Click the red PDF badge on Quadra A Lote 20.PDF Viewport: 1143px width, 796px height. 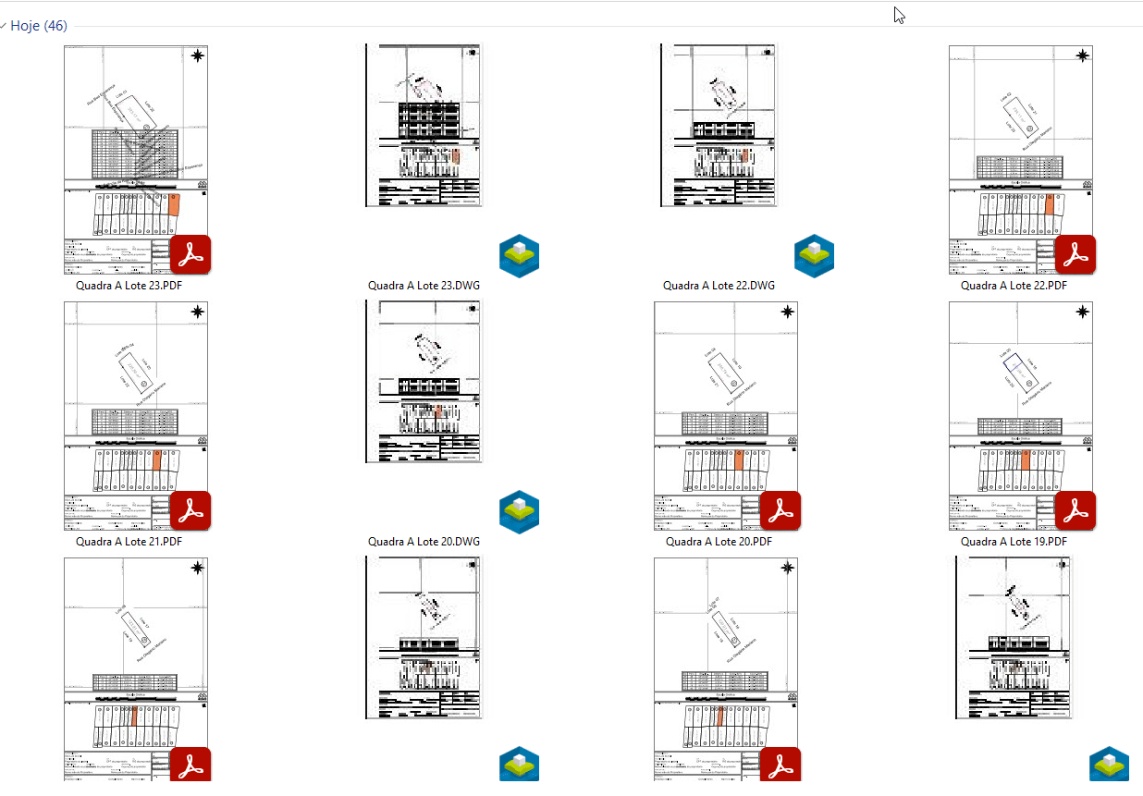click(x=780, y=510)
